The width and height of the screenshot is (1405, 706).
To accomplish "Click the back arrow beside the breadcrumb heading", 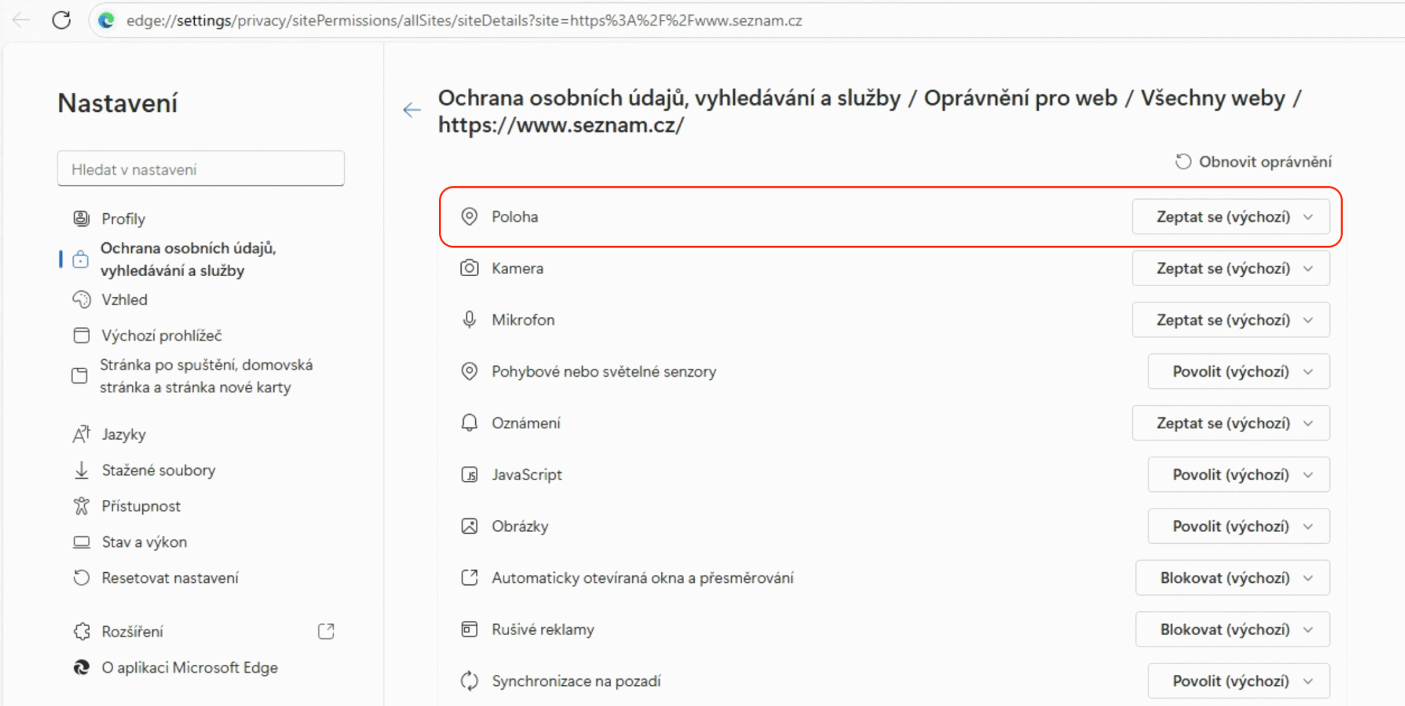I will (411, 110).
